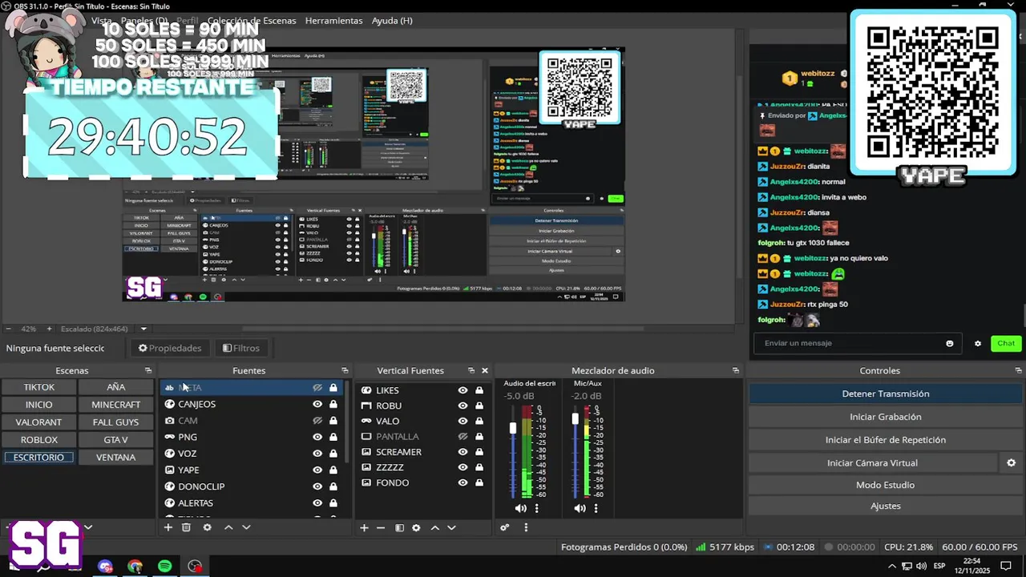Mute the Audio del escritorio speaker icon
Screen dimensions: 1026x577
tap(520, 508)
